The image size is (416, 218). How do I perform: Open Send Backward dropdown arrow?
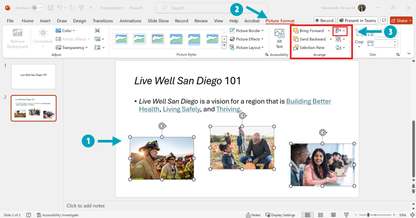tap(331, 39)
